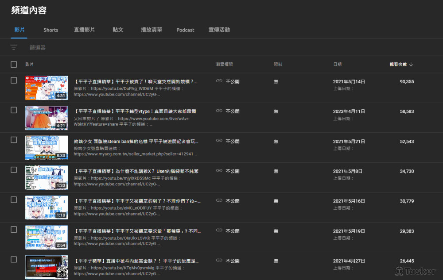
Task: Open visibility dropdown for the 26,445 views video
Action: point(232,261)
